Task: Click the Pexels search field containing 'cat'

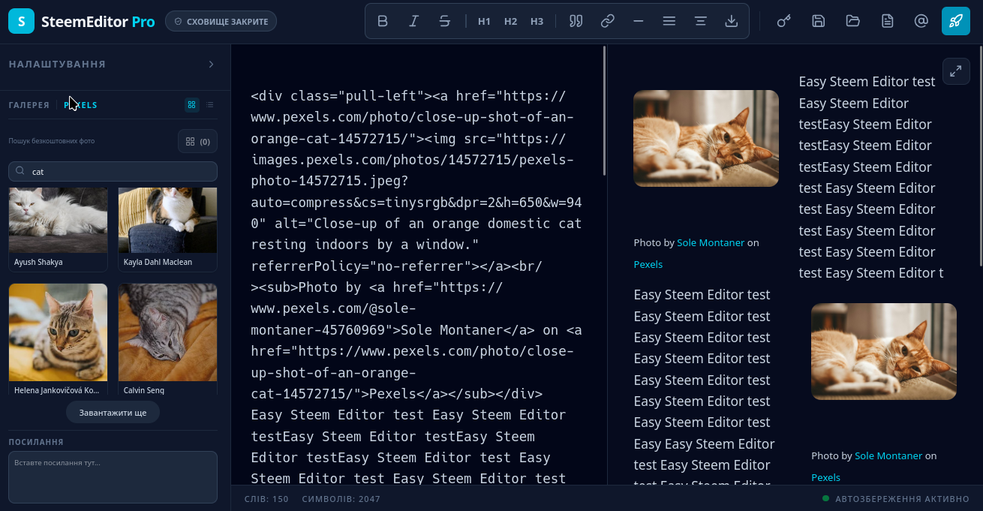Action: tap(113, 171)
